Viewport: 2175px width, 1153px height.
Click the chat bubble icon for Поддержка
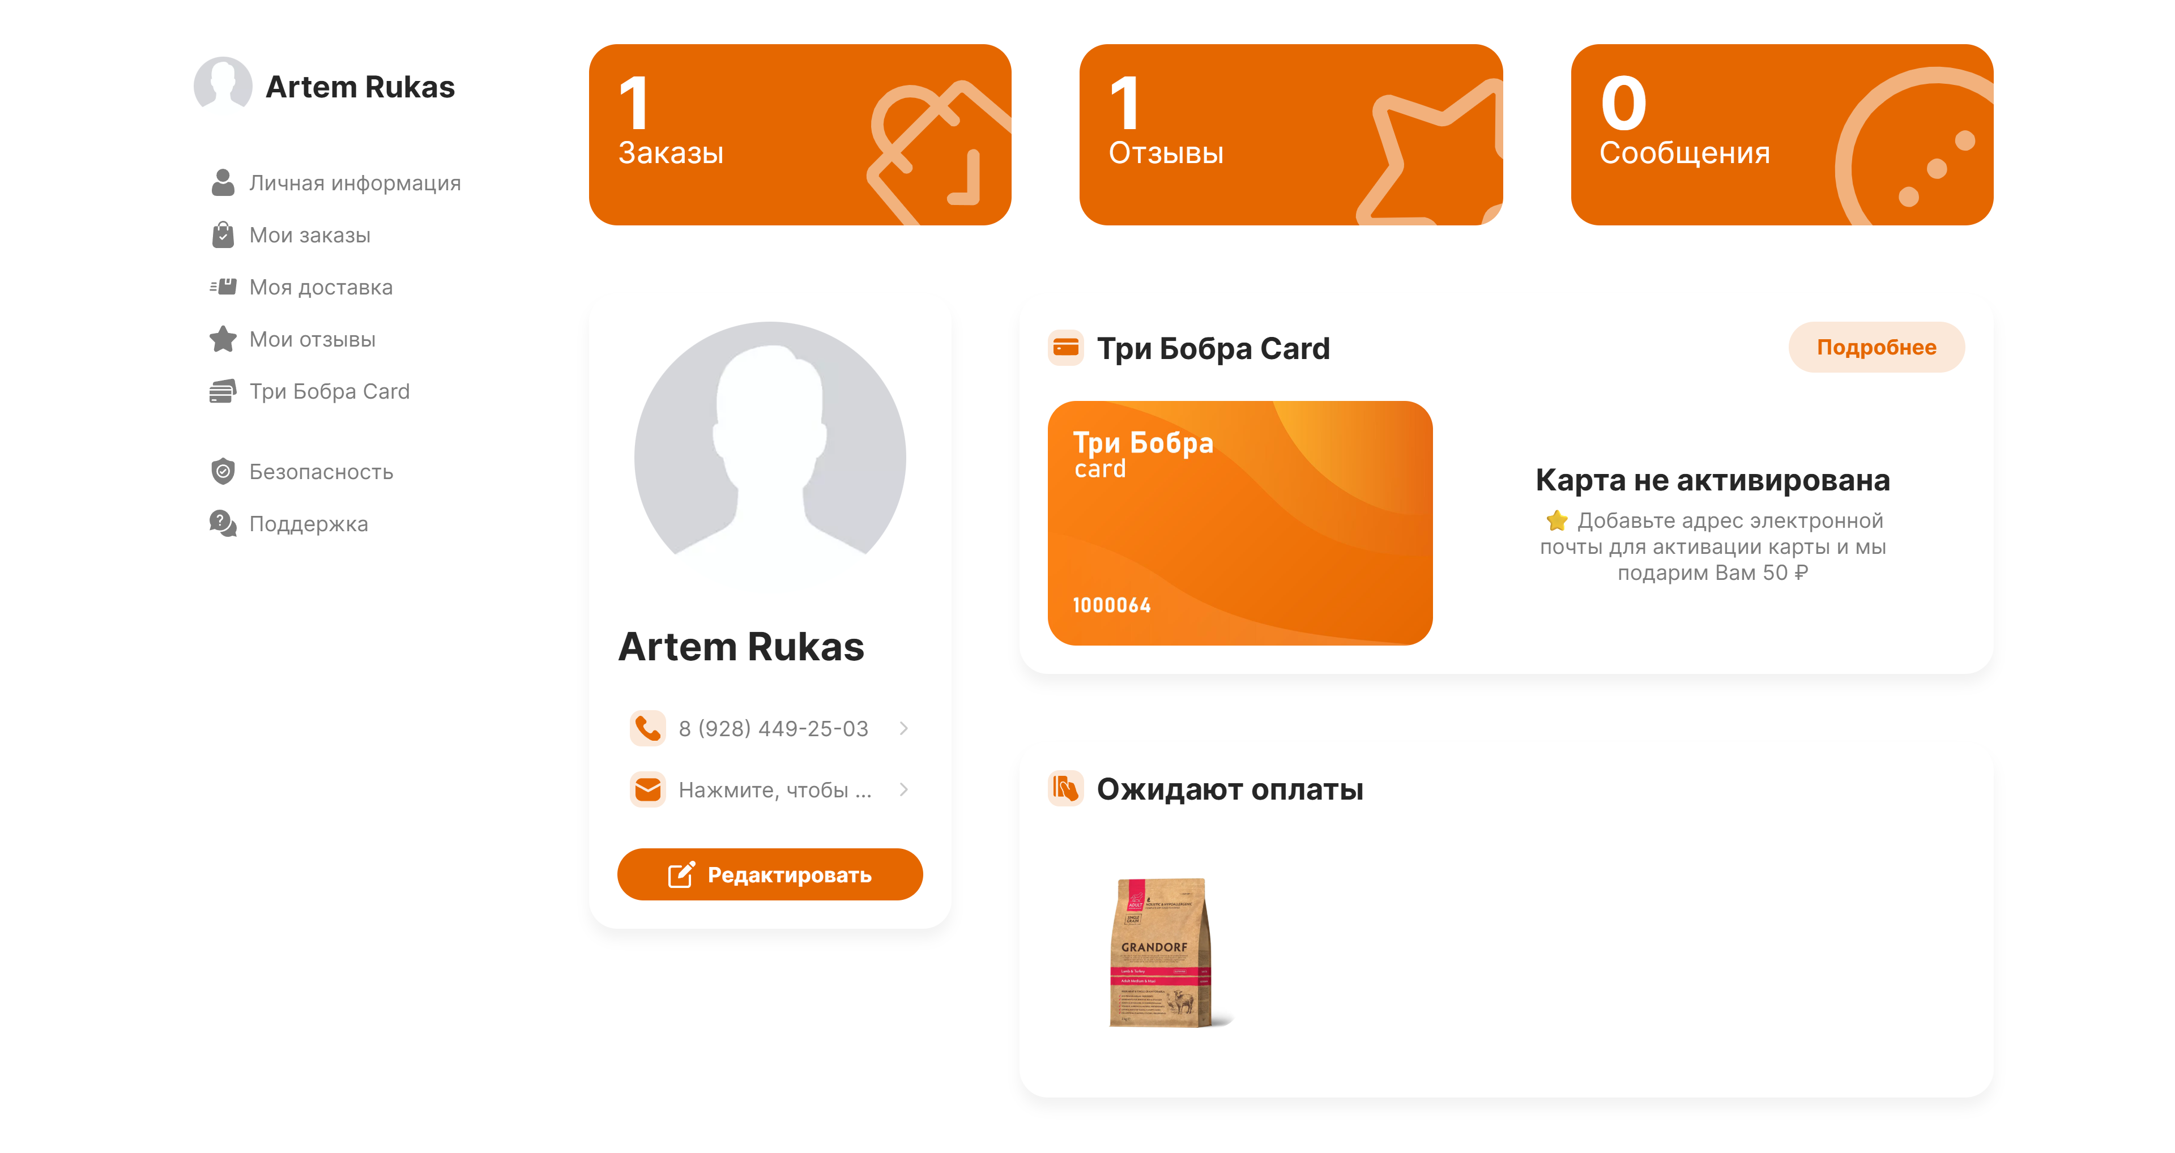click(x=223, y=523)
